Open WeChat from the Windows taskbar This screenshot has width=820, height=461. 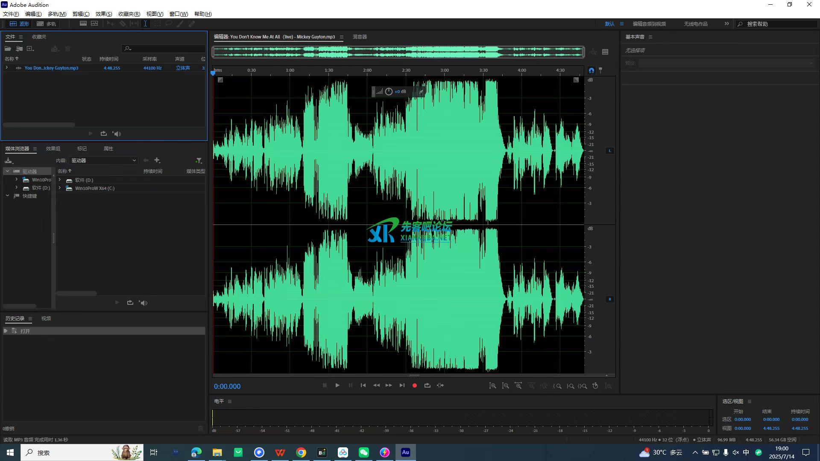pos(363,452)
